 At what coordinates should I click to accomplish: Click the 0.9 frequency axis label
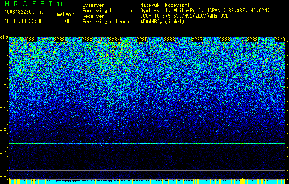(4, 106)
